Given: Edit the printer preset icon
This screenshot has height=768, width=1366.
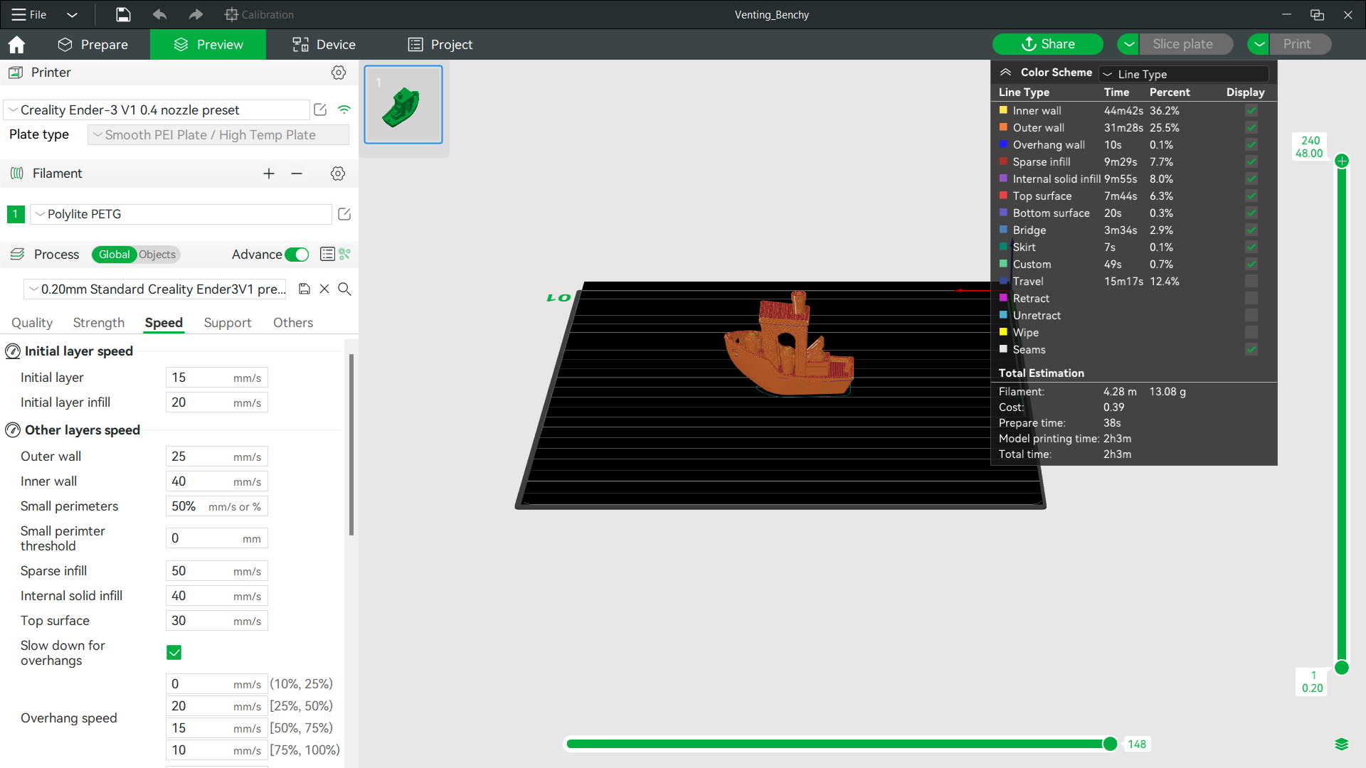Looking at the screenshot, I should (x=320, y=110).
